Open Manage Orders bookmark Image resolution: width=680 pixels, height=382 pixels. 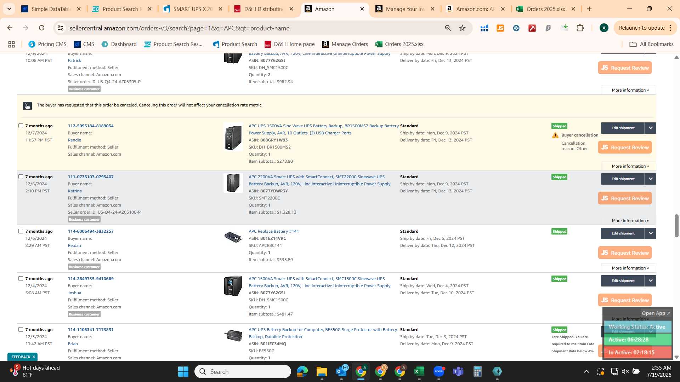pyautogui.click(x=345, y=44)
